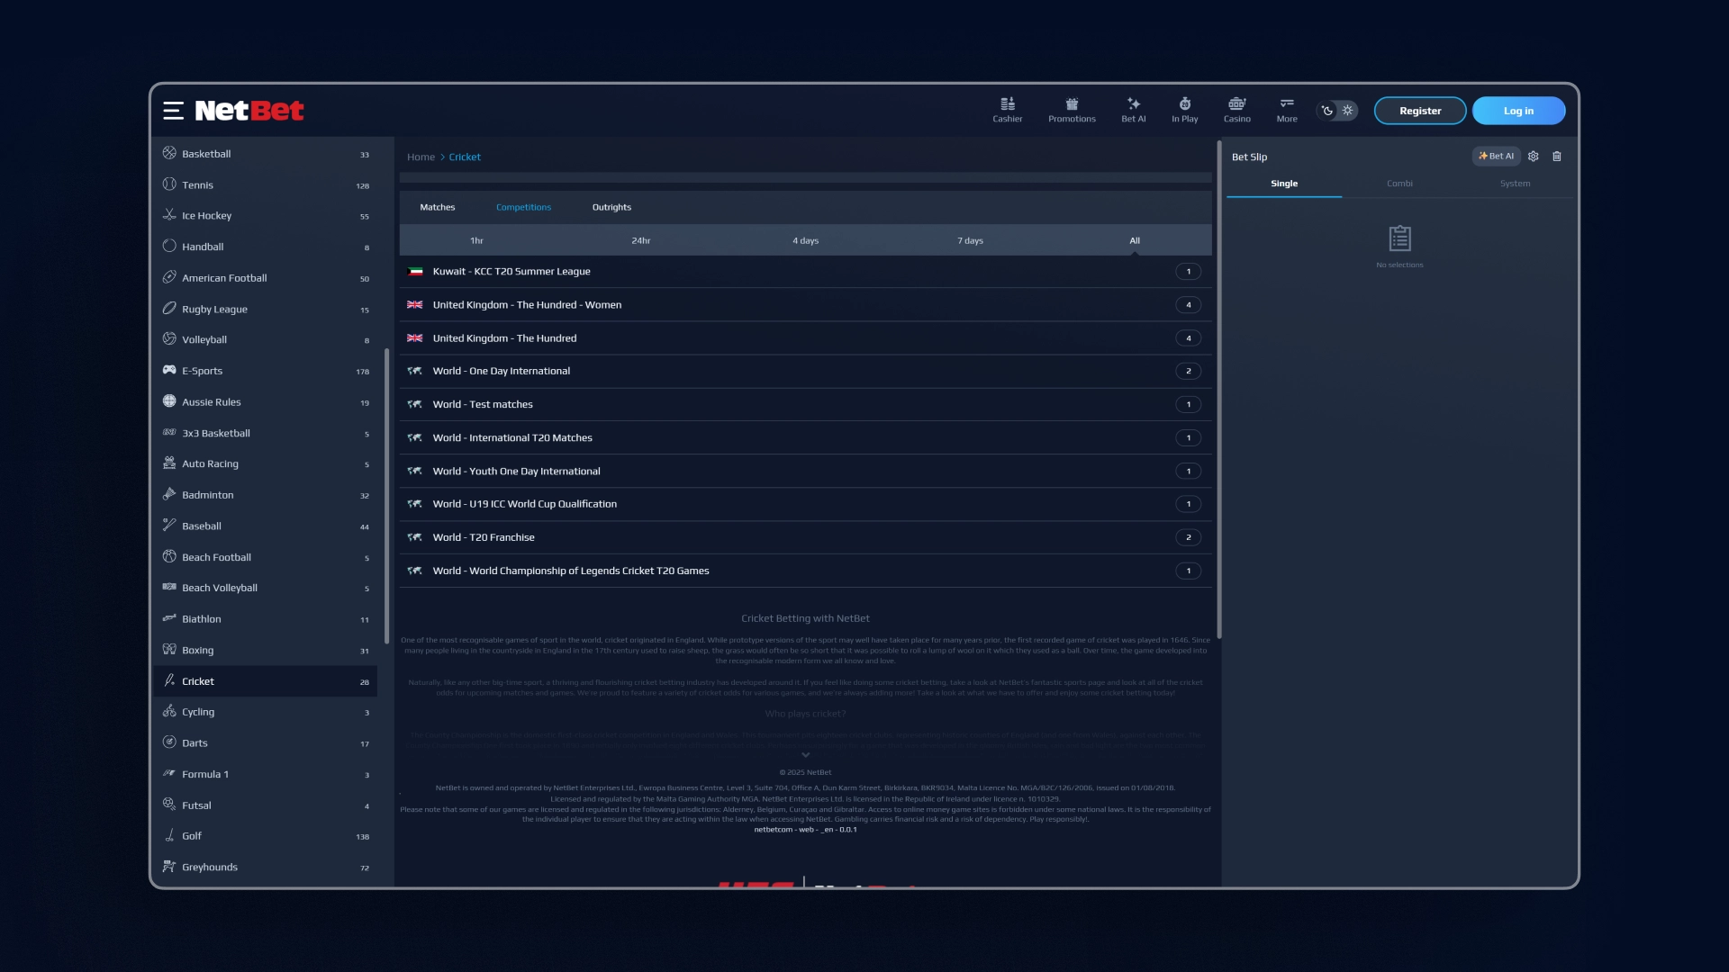Open Bet Slip settings gear
This screenshot has height=972, width=1729.
click(x=1534, y=157)
